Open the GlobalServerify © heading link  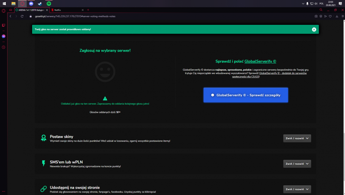(260, 61)
